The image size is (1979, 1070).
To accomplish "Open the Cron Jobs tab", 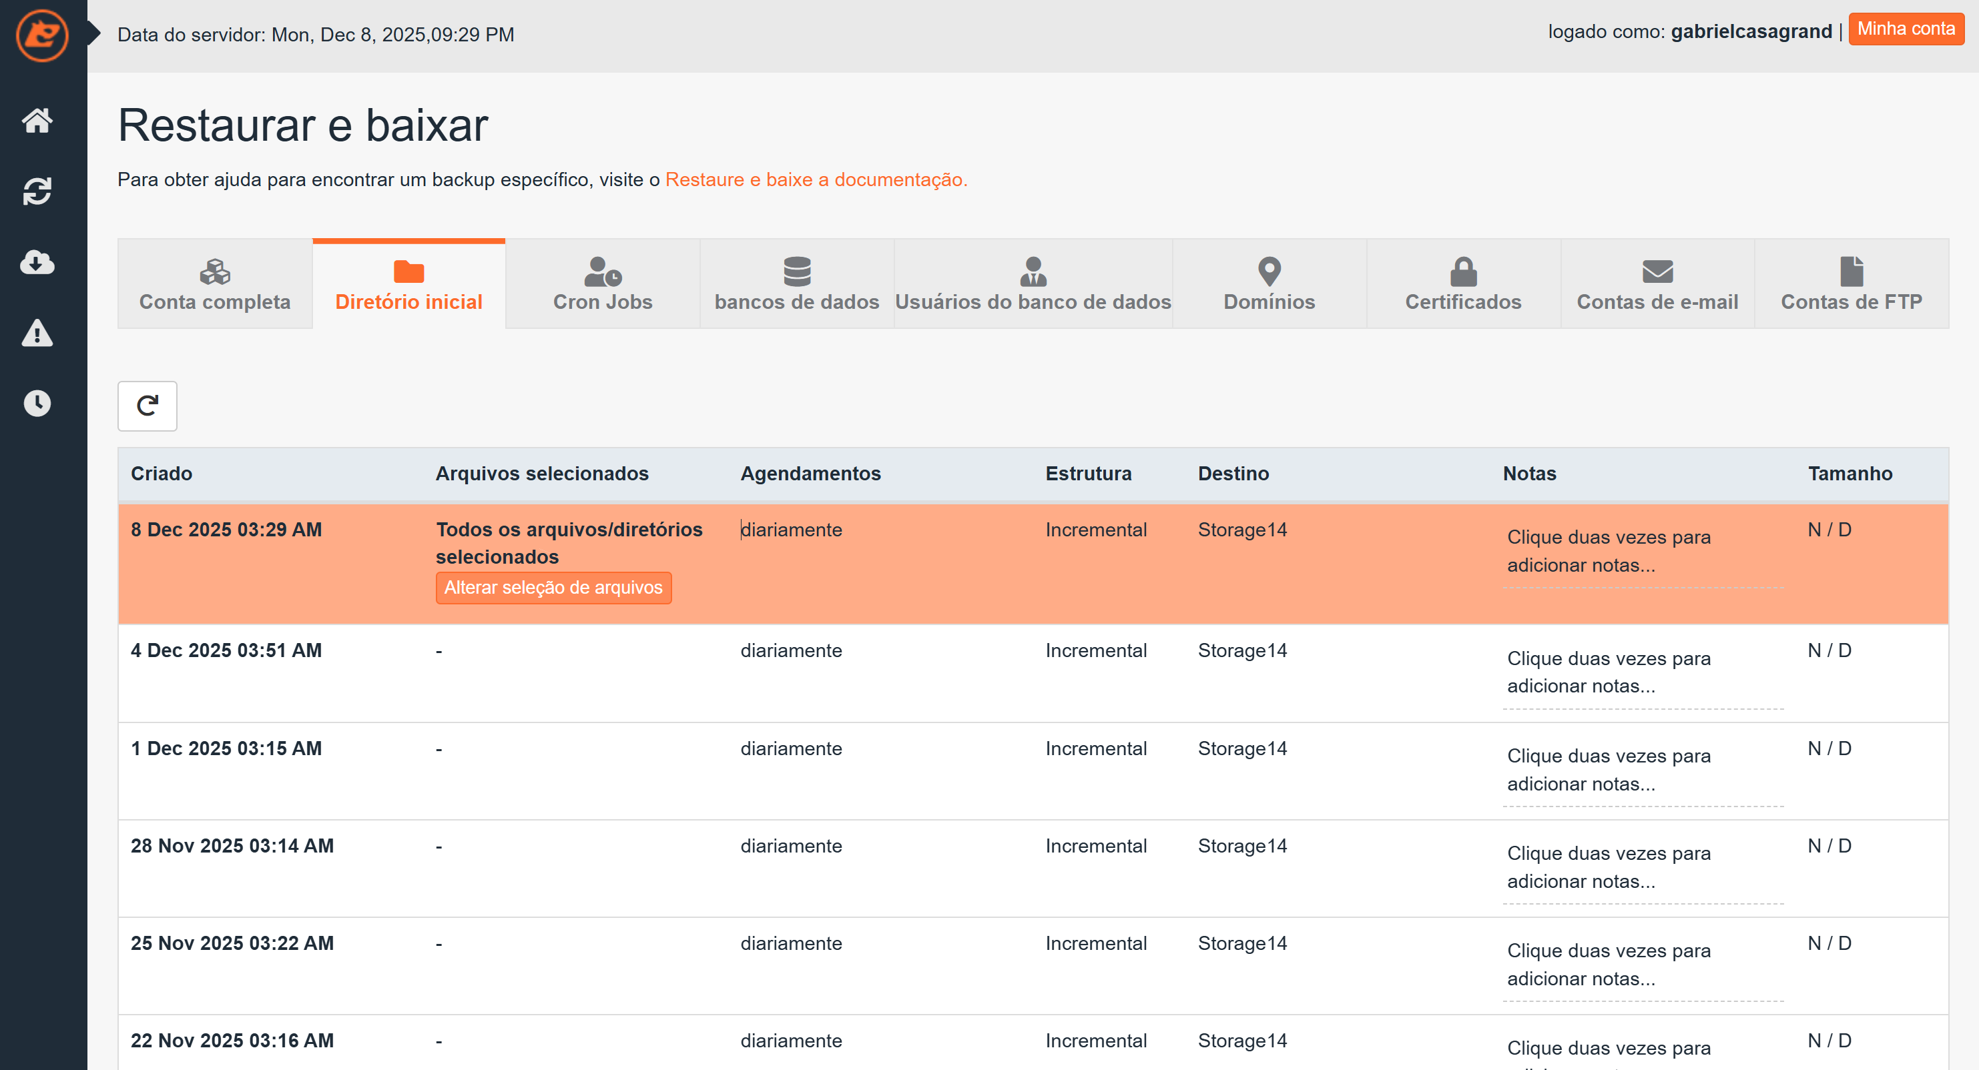I will [602, 284].
